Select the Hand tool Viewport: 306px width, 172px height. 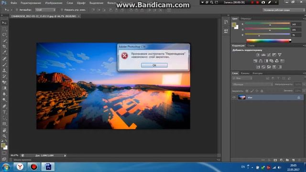tap(4, 130)
